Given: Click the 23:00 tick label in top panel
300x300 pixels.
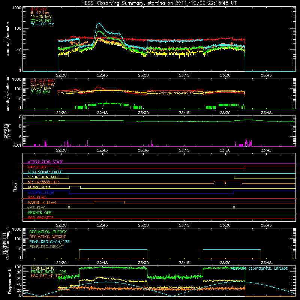Looking at the screenshot, I should [143, 75].
